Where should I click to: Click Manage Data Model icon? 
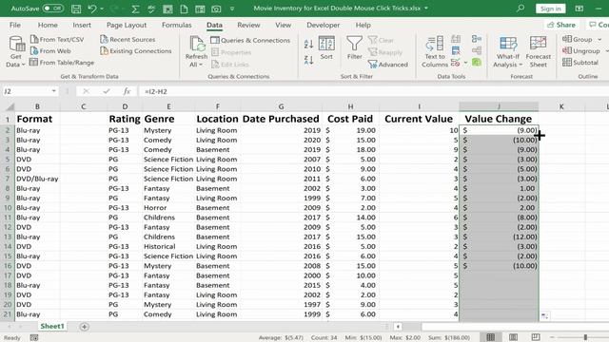(477, 62)
